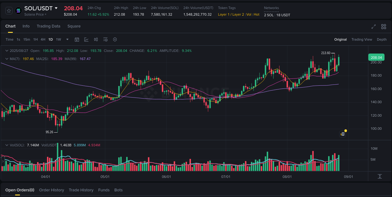
Task: Click the Solana token logo
Action: [x=18, y=10]
